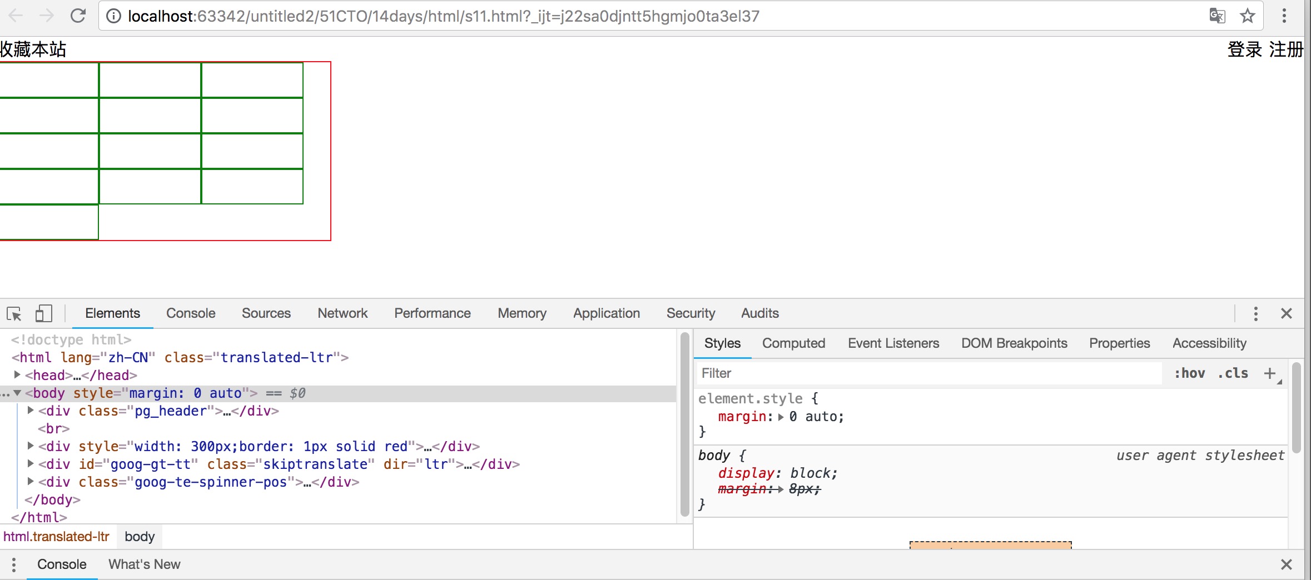Select the Console drawer tab
The width and height of the screenshot is (1311, 580).
tap(62, 564)
